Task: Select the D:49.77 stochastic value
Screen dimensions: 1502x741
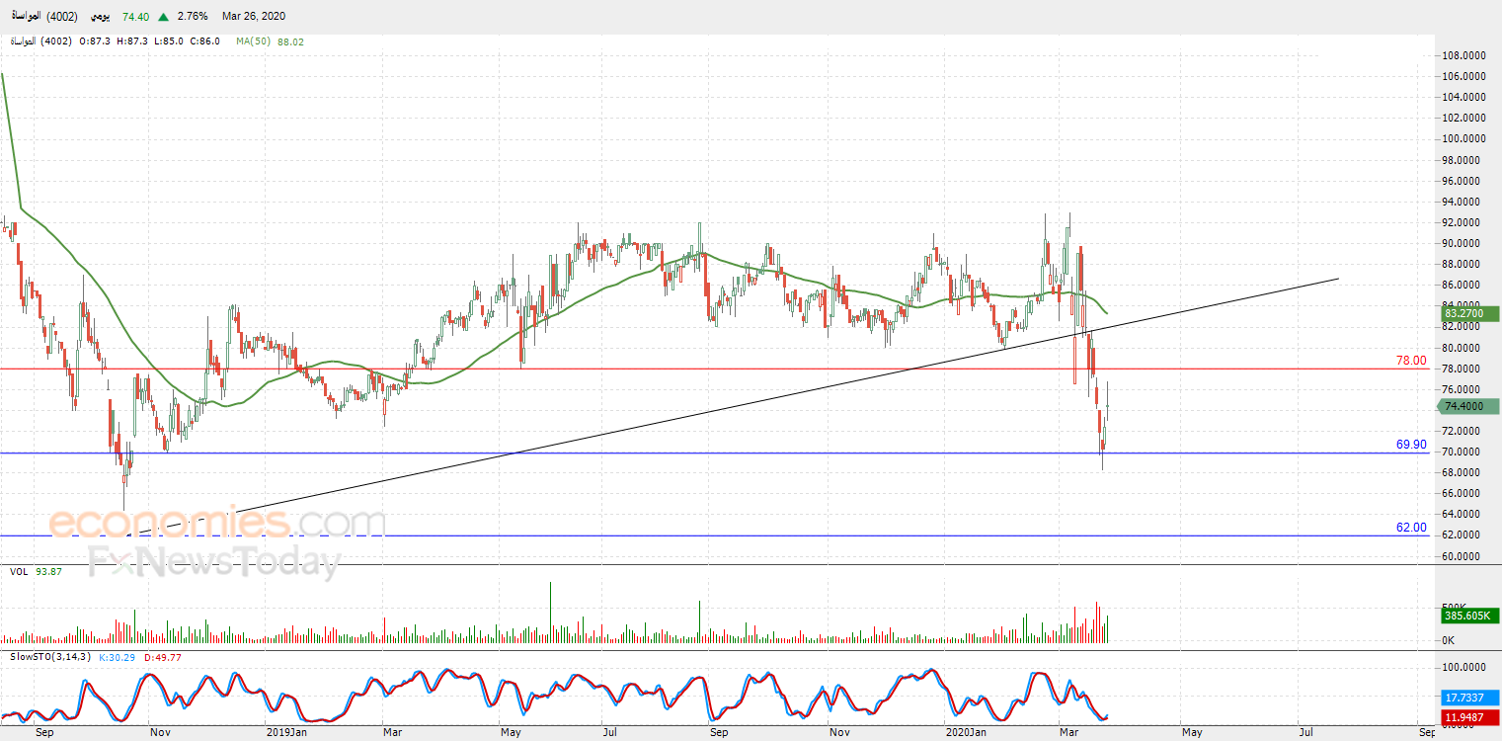Action: [162, 657]
